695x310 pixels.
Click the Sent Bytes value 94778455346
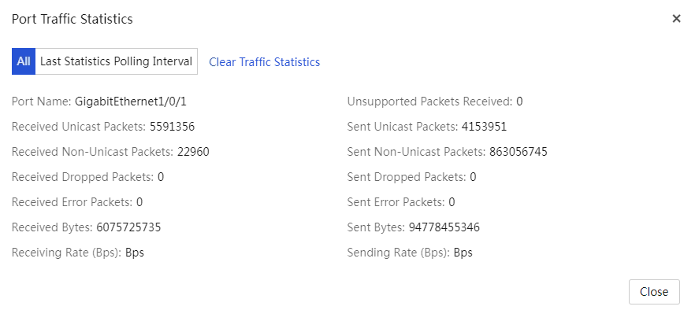click(444, 227)
